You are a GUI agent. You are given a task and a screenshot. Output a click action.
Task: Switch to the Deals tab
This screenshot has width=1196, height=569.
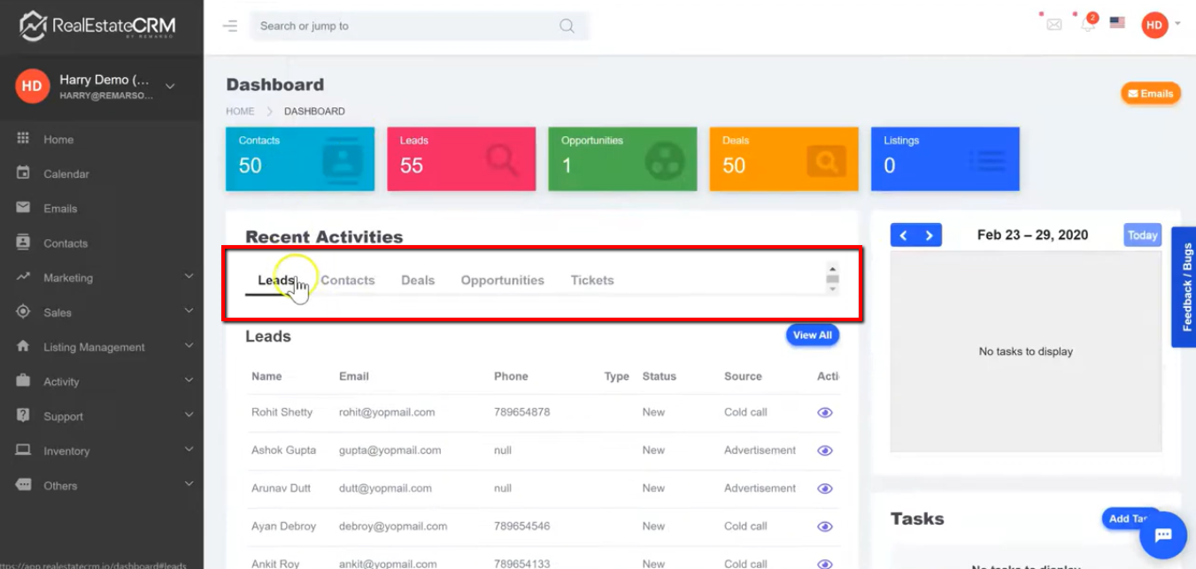[x=418, y=281]
